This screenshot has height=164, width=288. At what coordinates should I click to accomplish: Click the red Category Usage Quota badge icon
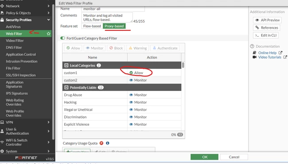tap(101, 143)
